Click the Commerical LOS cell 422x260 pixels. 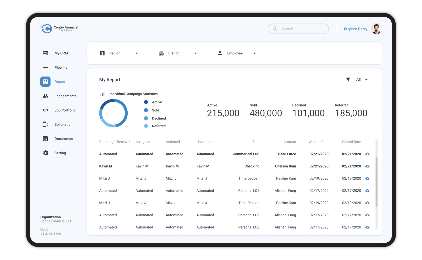[x=246, y=154]
